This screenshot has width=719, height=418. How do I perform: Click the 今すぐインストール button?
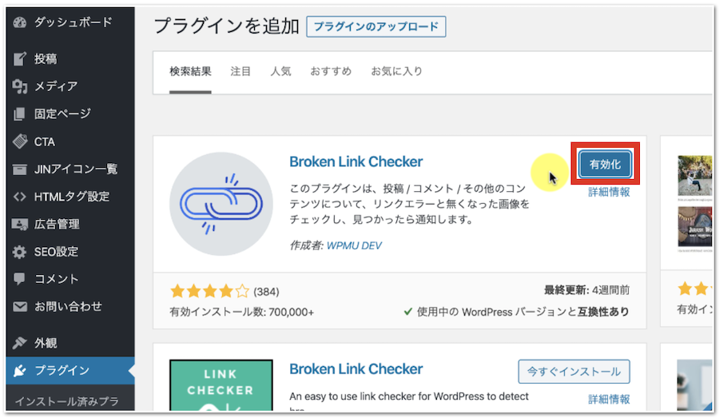click(x=574, y=372)
